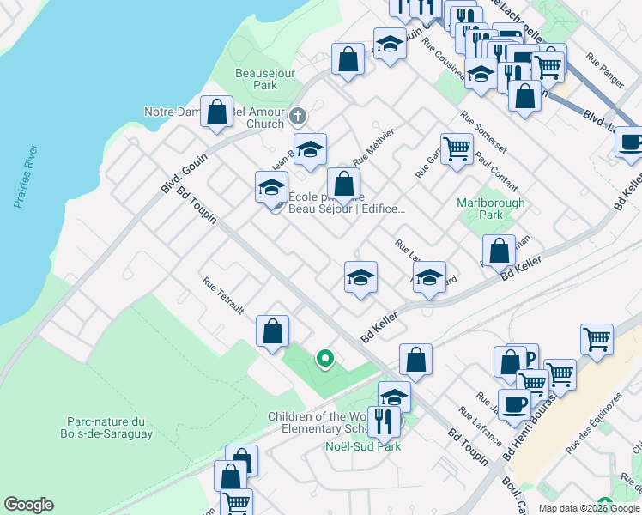Open grocery cart marker at bottom map edge
This screenshot has height=515, width=642.
237,503
